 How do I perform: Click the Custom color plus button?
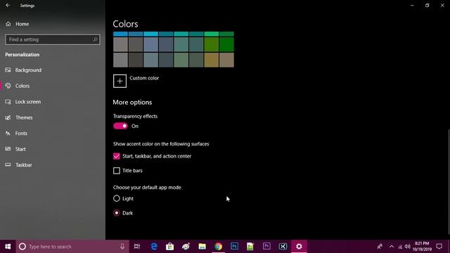tap(120, 81)
